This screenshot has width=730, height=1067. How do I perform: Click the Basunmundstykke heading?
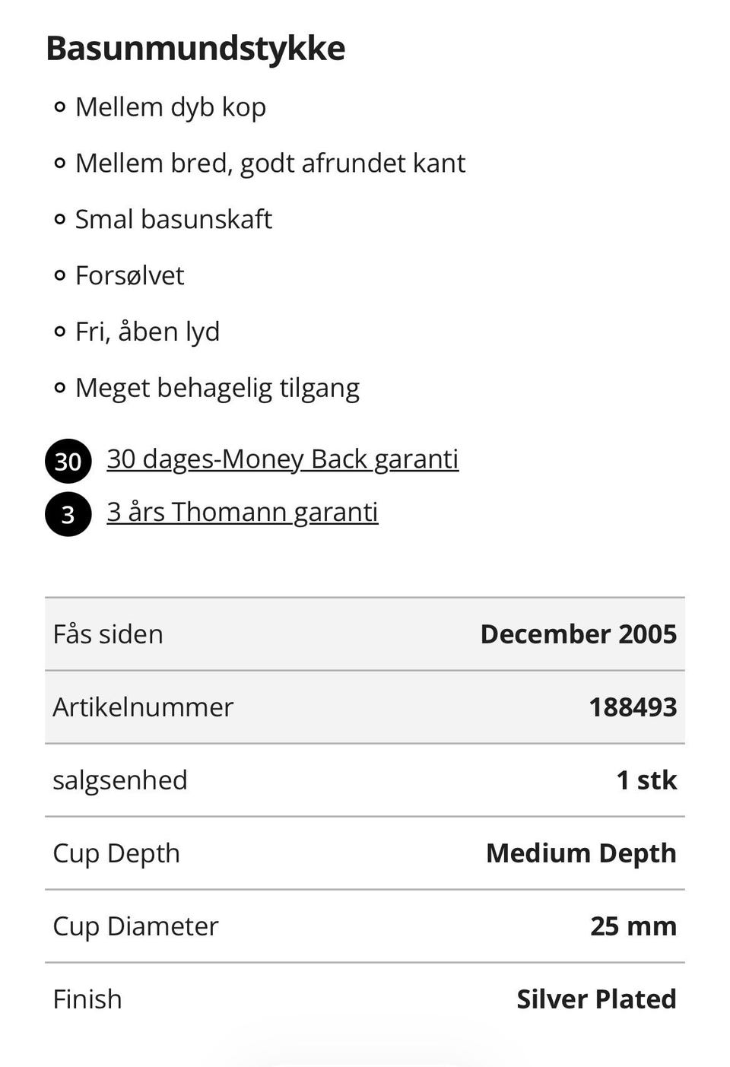pos(195,48)
